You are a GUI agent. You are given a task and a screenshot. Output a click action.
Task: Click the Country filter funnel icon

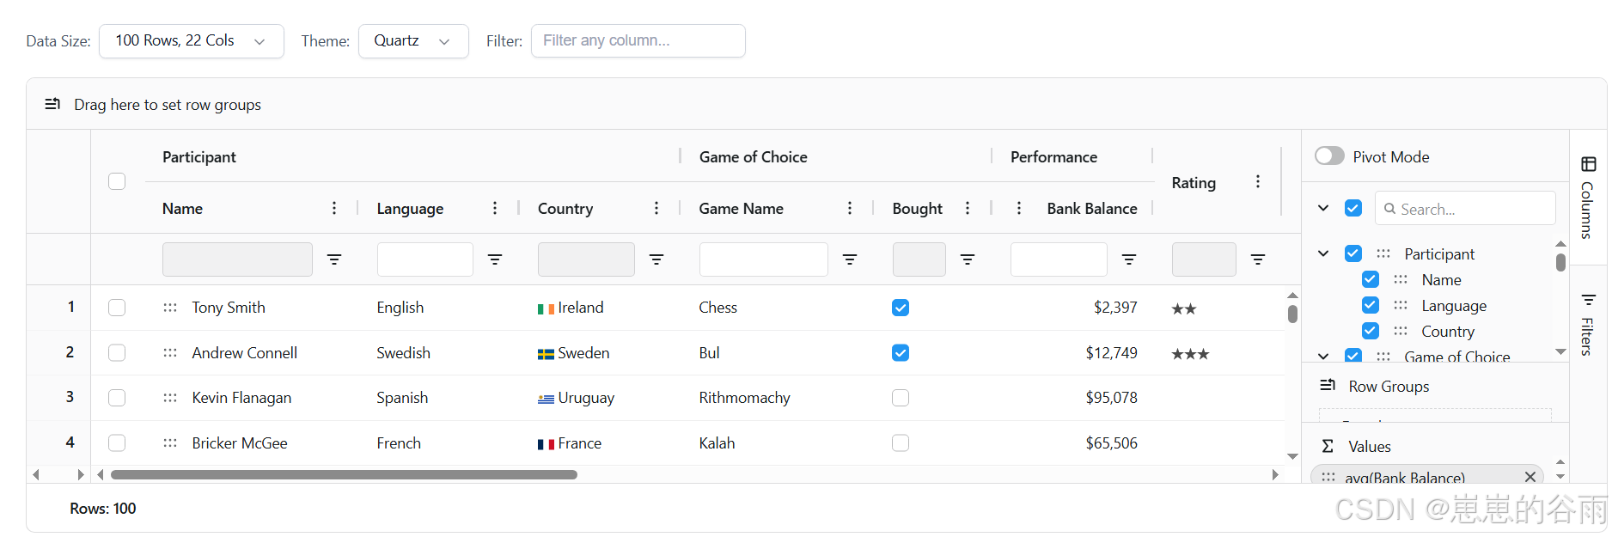[656, 259]
